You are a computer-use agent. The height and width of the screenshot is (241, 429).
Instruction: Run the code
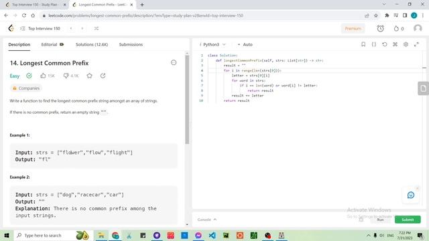[380, 220]
